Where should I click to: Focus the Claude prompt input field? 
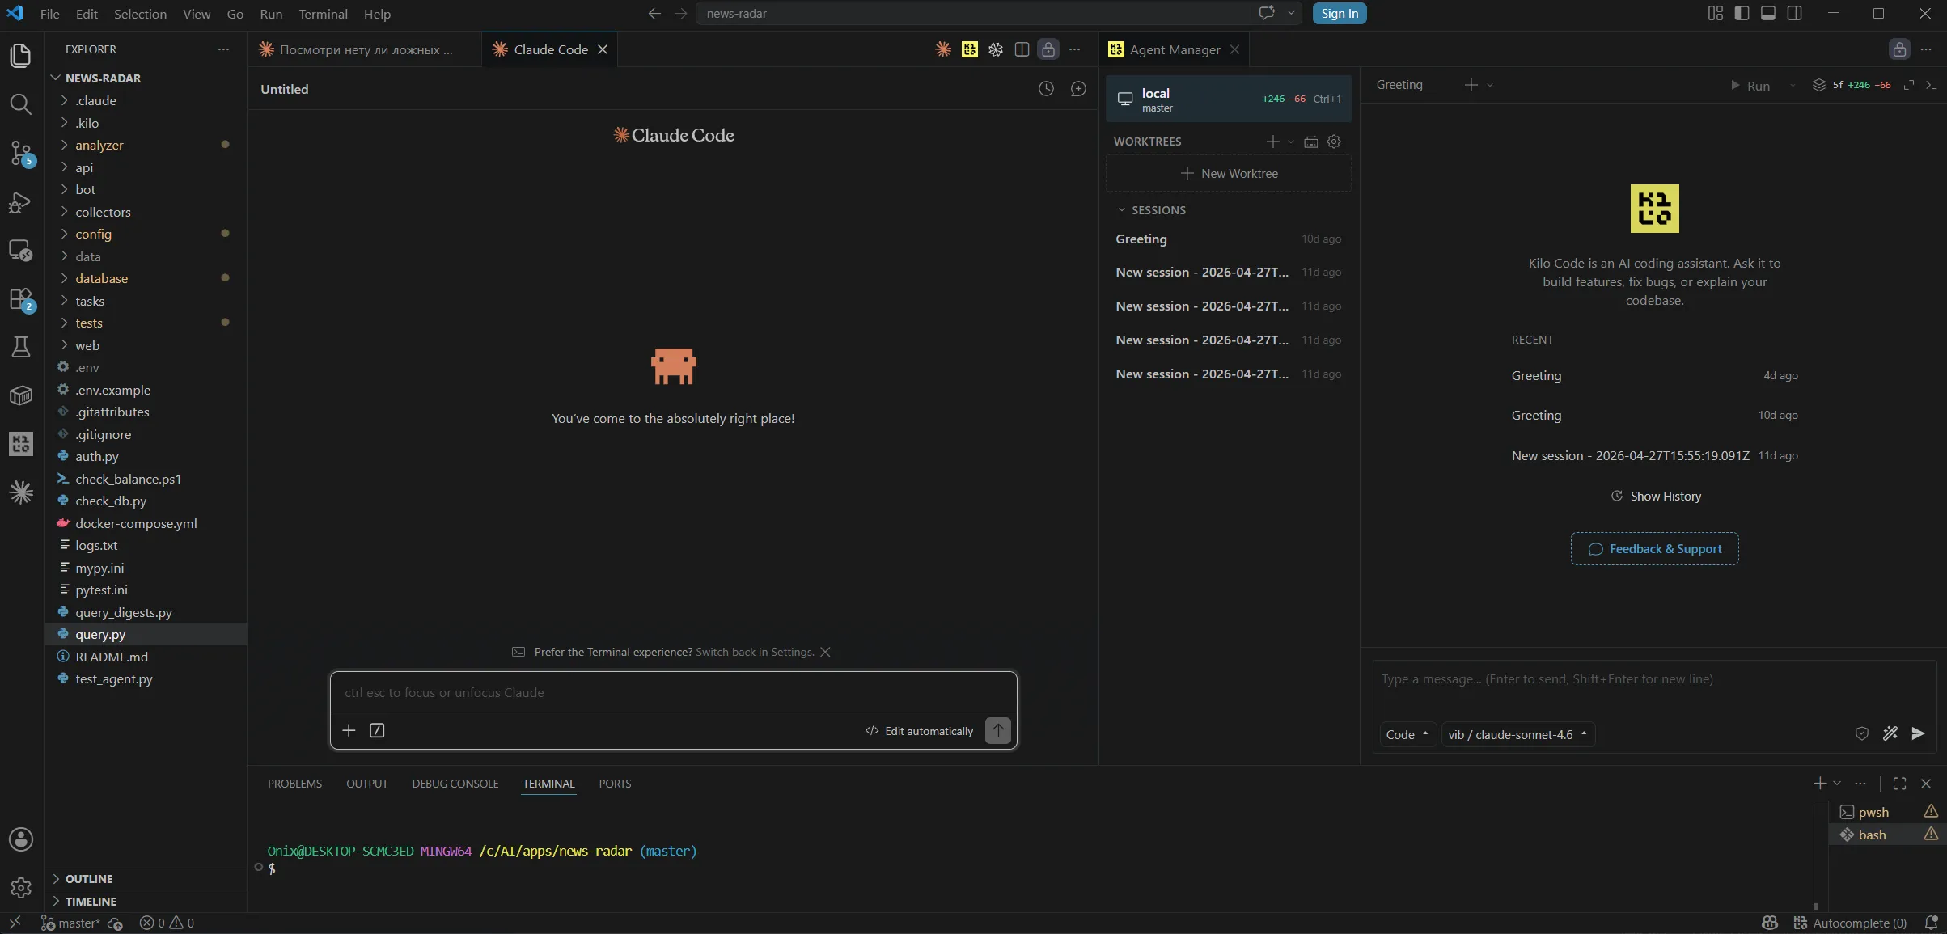pos(673,693)
